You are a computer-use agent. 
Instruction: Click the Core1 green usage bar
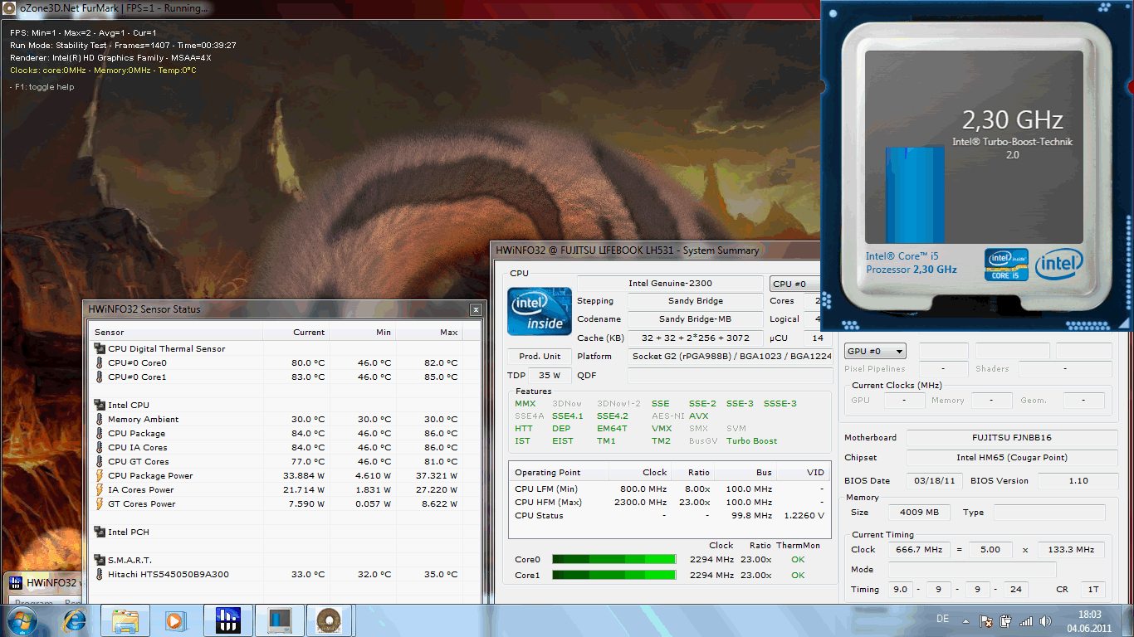(613, 575)
